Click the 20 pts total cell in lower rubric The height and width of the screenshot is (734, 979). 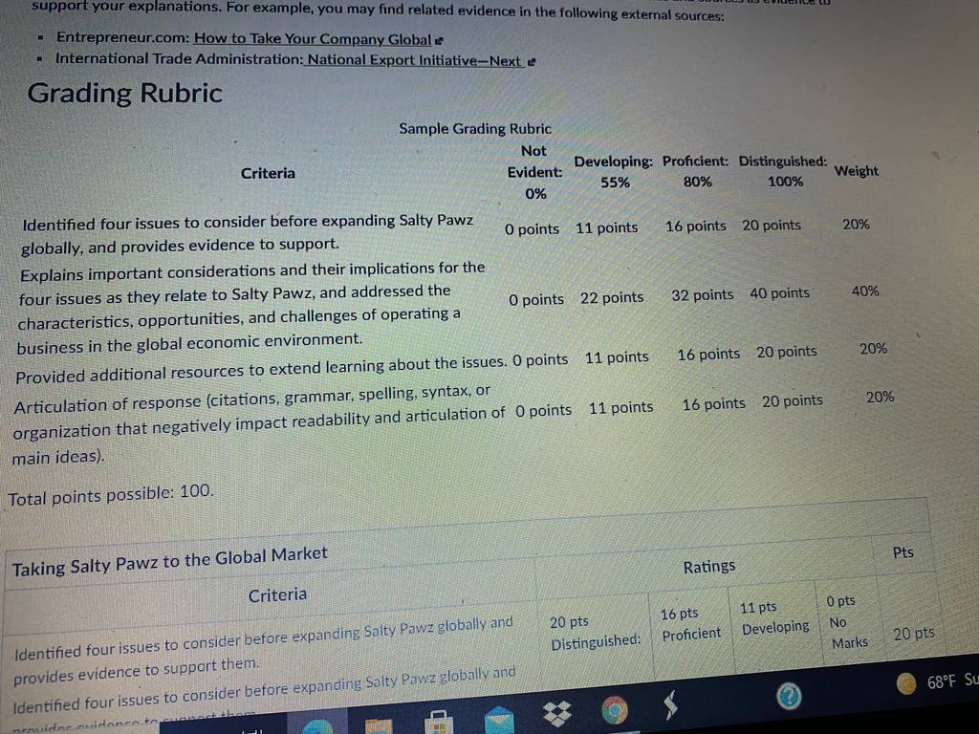913,634
